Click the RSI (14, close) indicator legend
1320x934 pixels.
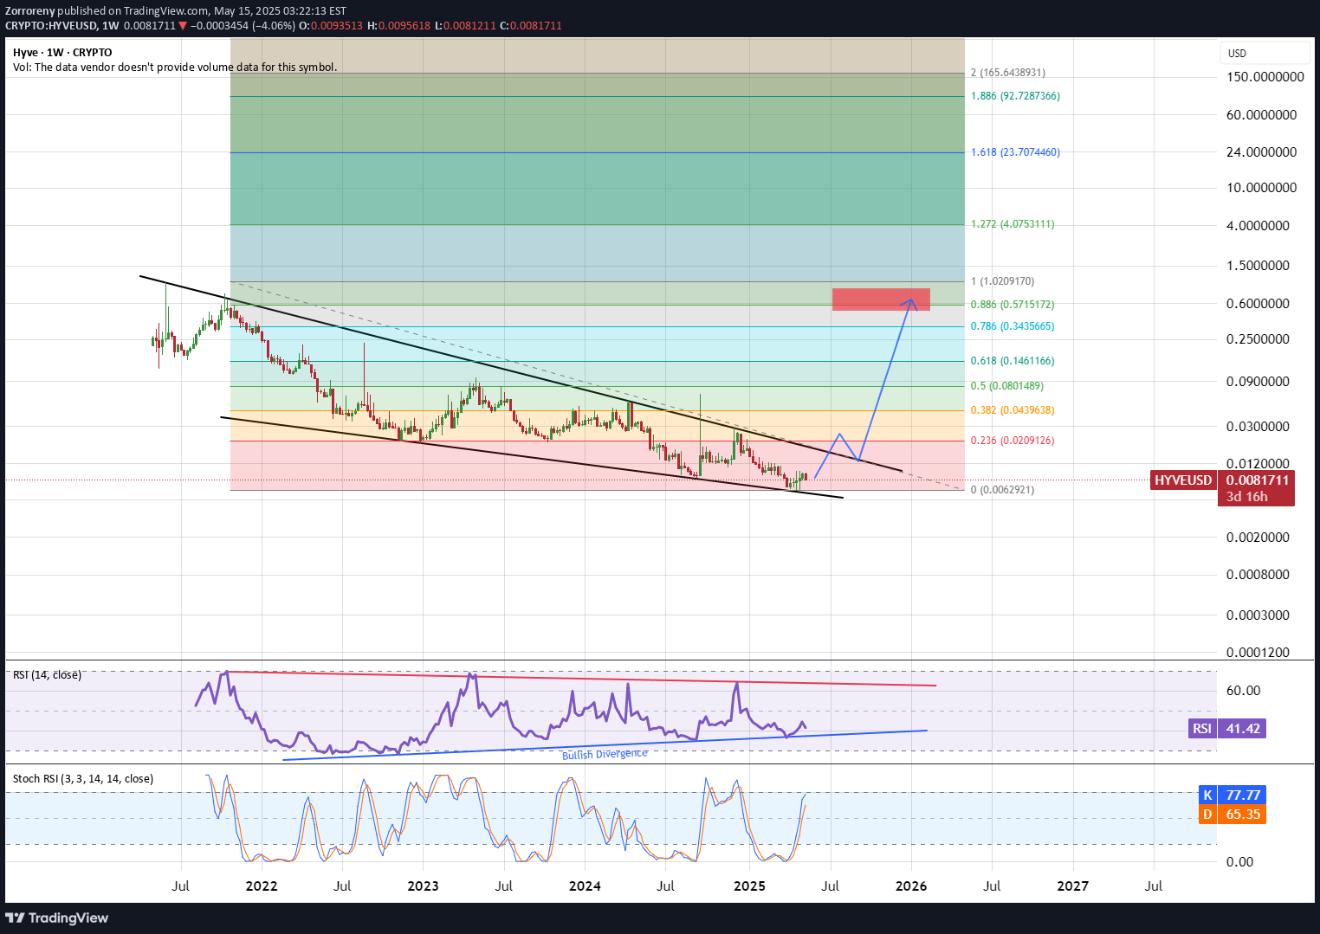click(x=47, y=675)
